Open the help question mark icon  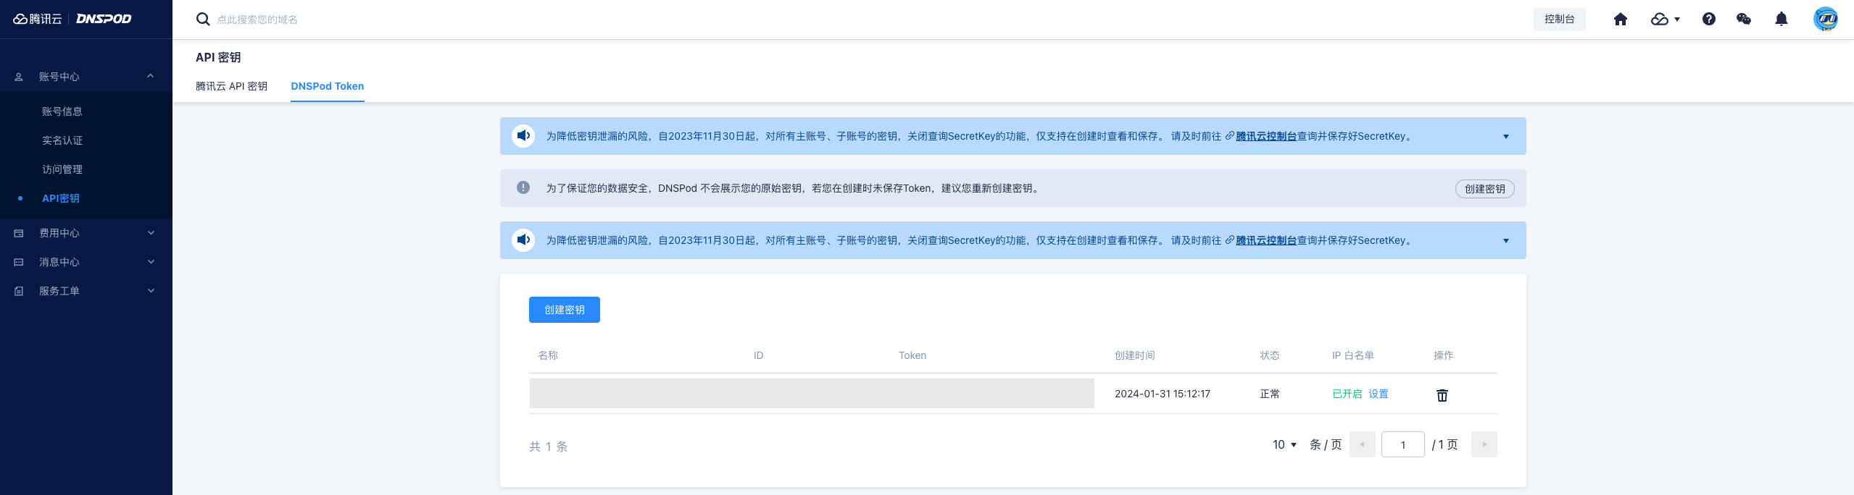tap(1709, 20)
